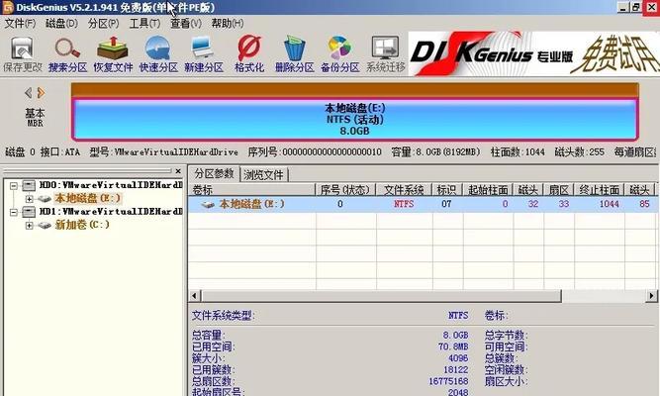Viewport: 660px width, 396px height.
Task: Click the DiskGenius 专业版 免费试用 banner
Action: tap(533, 53)
